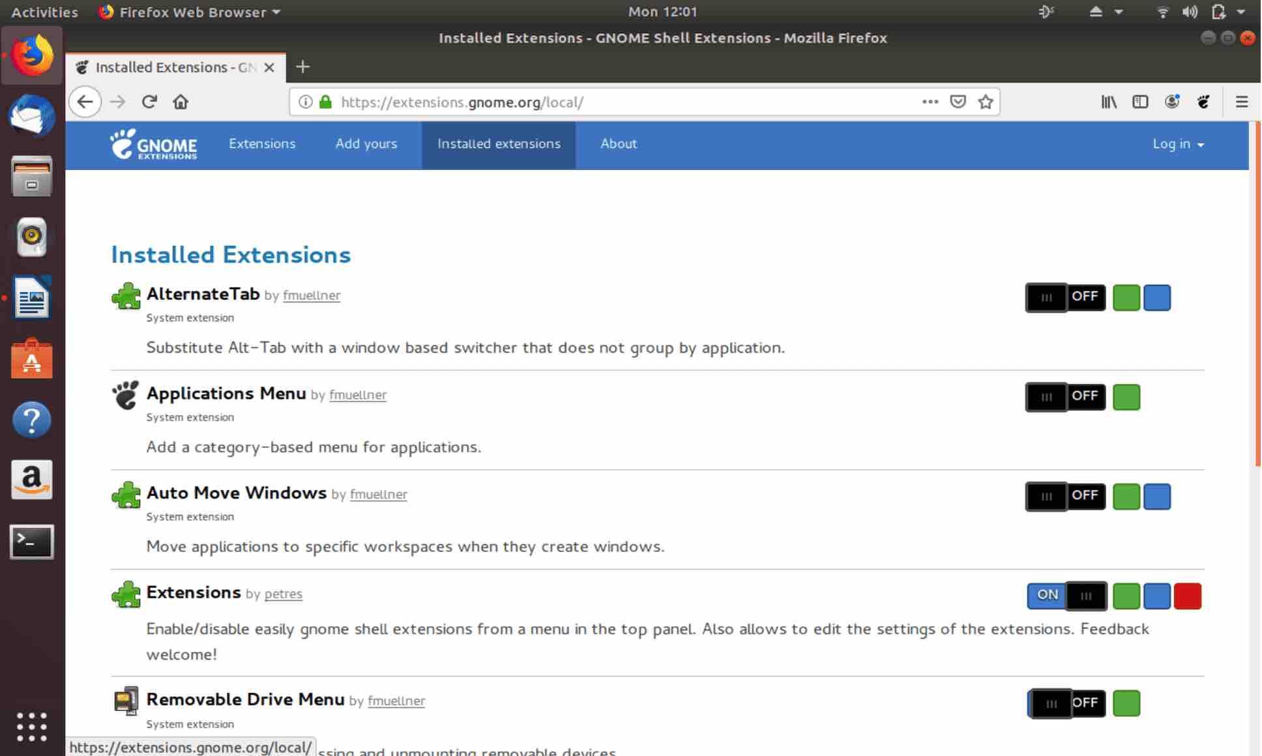Toggle the Firefox sidebar icon
Image resolution: width=1262 pixels, height=756 pixels.
pyautogui.click(x=1141, y=102)
